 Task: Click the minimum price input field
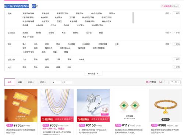tap(57, 82)
